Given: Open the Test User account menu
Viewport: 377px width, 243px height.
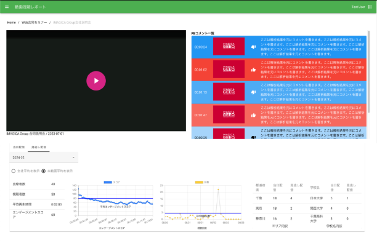Looking at the screenshot, I should pyautogui.click(x=359, y=7).
